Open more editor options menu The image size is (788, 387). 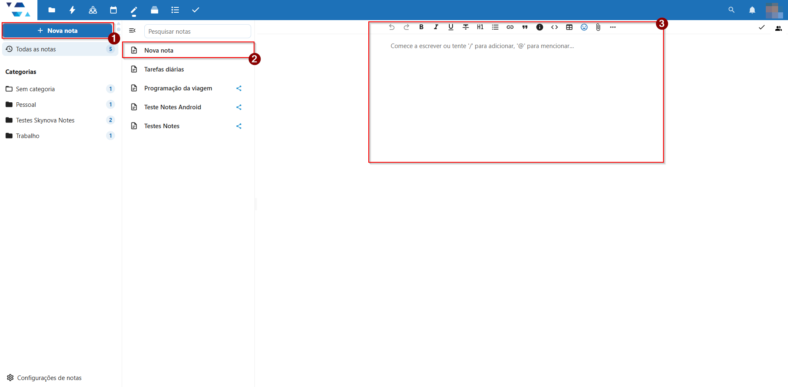pos(613,27)
